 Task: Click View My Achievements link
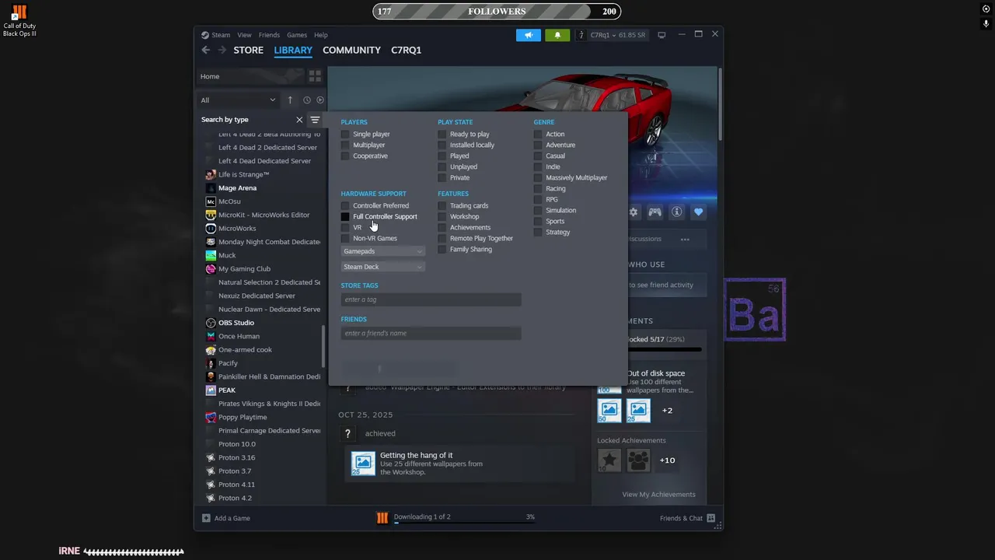tap(658, 495)
